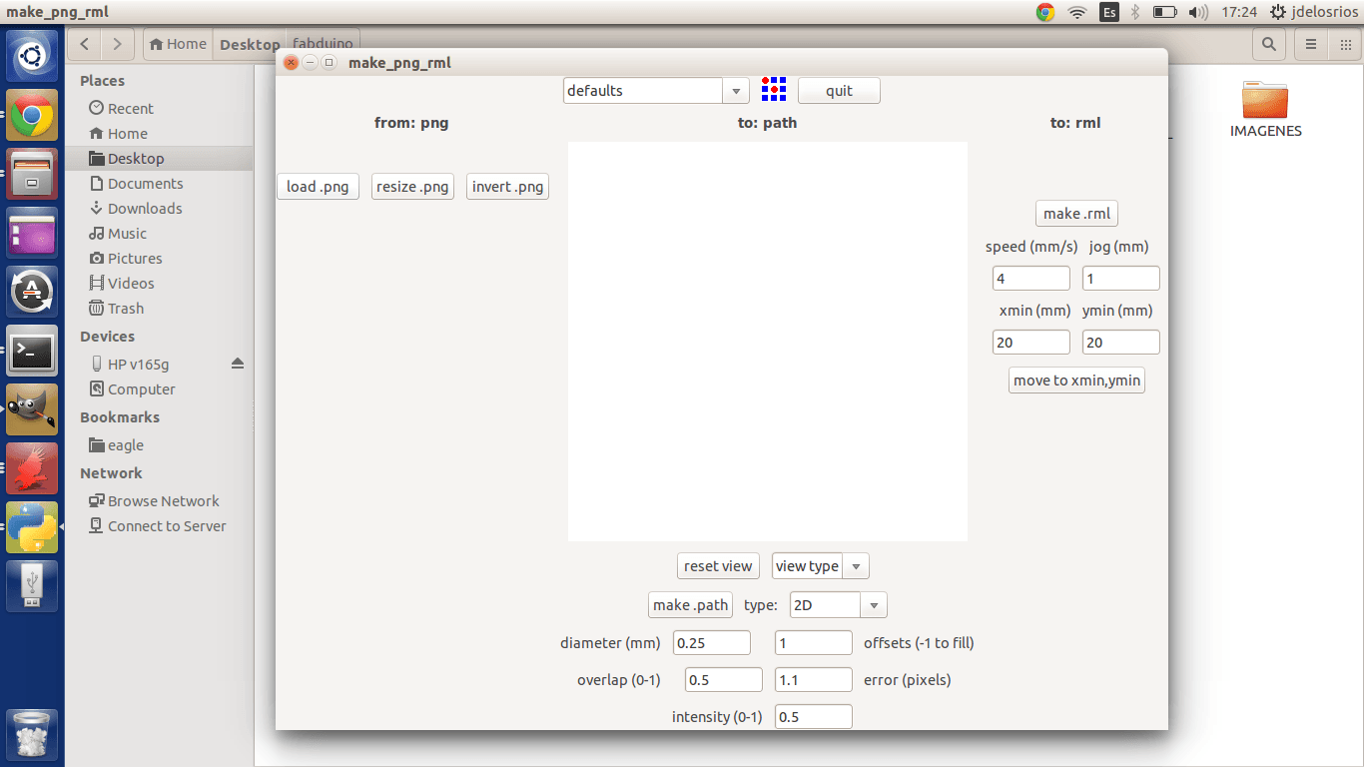Click the diameter (mm) input field
Viewport: 1364px width, 767px height.
pos(712,642)
